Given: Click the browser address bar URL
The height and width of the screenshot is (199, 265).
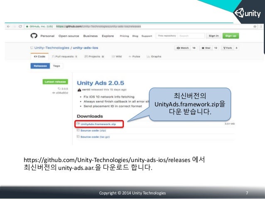Looking at the screenshot, I should point(98,27).
